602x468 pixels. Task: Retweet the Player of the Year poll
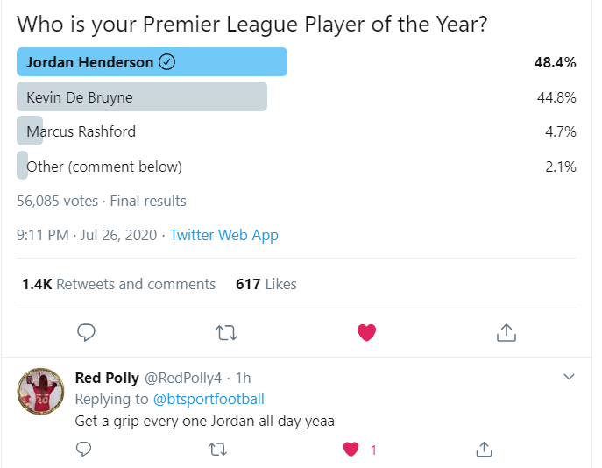227,333
